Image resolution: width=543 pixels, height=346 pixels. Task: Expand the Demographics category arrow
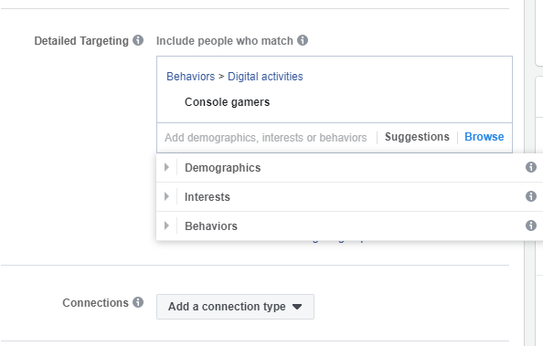coord(166,167)
